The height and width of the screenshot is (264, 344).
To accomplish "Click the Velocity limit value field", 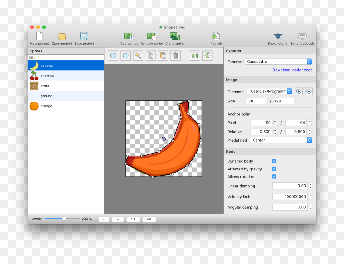I will click(290, 196).
